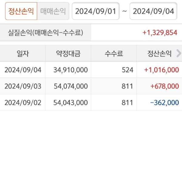This screenshot has width=182, height=182.
Task: Select the 2024/09/02 date row
Action: (x=23, y=103)
